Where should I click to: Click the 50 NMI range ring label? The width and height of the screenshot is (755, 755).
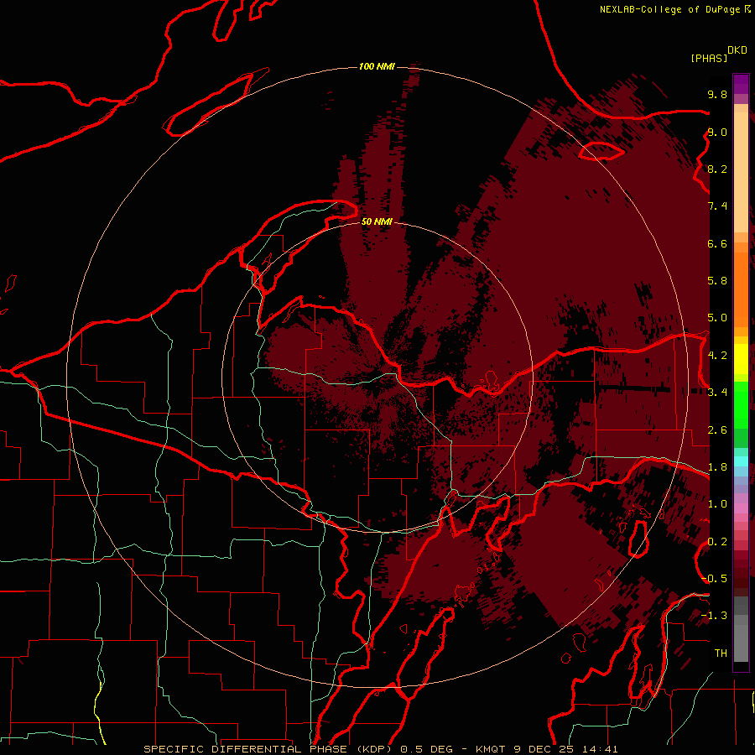pyautogui.click(x=377, y=221)
